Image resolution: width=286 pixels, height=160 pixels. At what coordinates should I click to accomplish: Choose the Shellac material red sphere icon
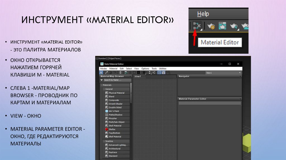click(107, 129)
